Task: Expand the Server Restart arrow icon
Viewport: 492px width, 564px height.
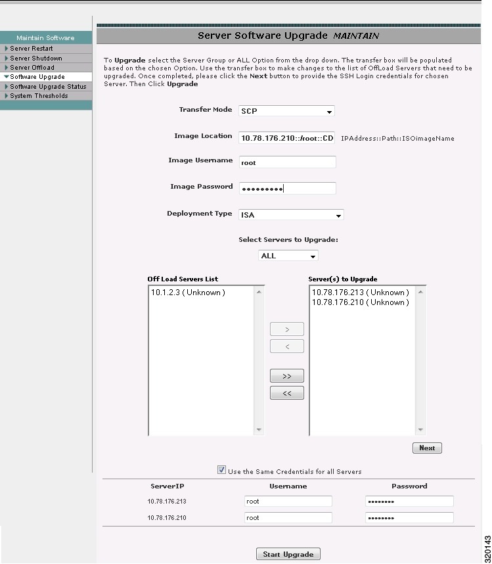Action: pos(6,49)
